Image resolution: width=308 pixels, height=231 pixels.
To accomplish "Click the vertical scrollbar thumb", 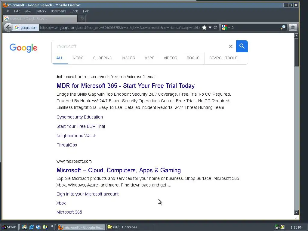I will pyautogui.click(x=296, y=52).
